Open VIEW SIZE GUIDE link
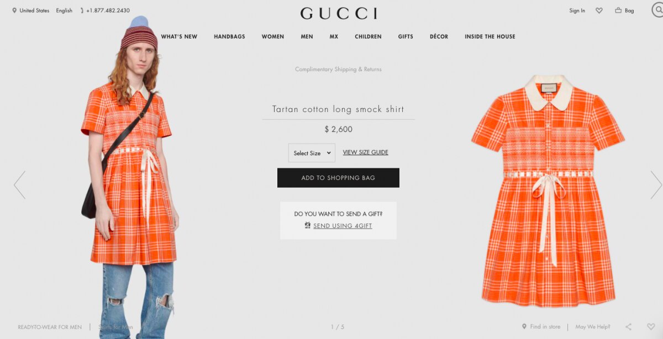663x339 pixels. click(x=365, y=152)
